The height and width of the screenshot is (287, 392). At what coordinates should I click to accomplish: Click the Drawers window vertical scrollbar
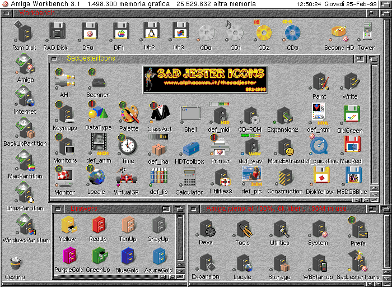pyautogui.click(x=180, y=241)
